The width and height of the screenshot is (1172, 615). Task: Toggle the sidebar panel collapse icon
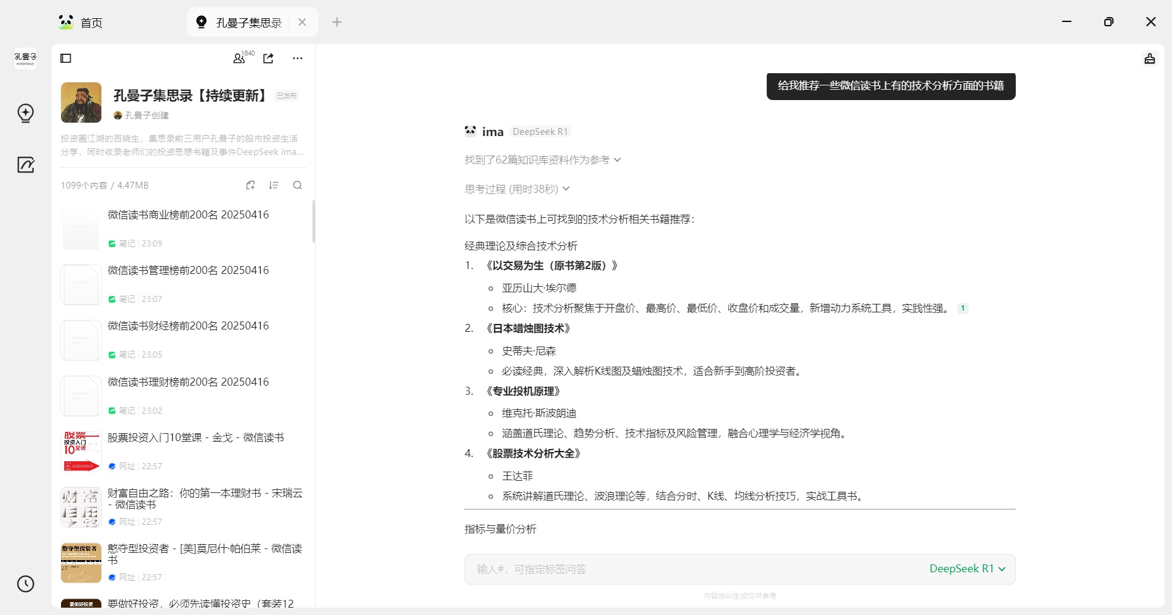click(66, 59)
